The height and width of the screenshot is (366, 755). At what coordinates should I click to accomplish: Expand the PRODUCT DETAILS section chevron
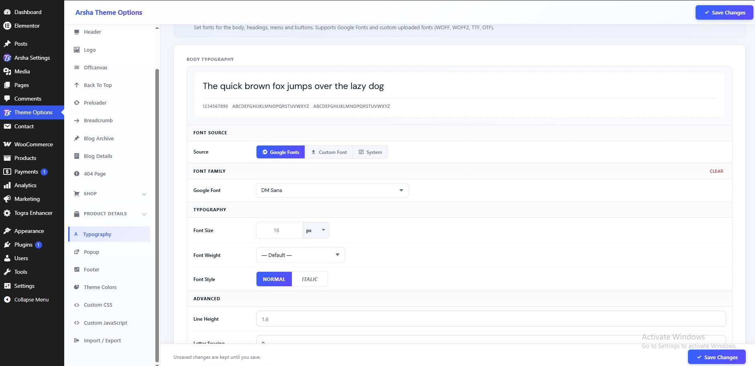pyautogui.click(x=144, y=214)
